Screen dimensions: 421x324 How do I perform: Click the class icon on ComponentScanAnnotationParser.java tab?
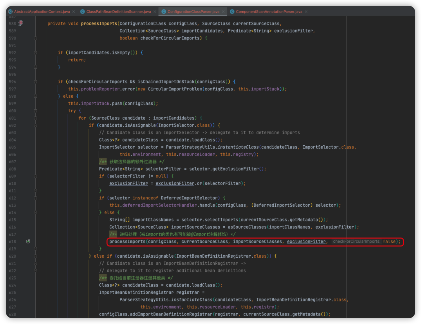pyautogui.click(x=232, y=12)
